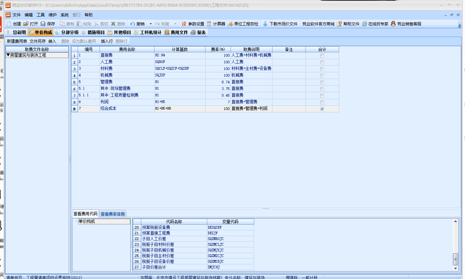Click 插入行 to insert row
Viewport: 465px width, 279px height.
pyautogui.click(x=107, y=41)
